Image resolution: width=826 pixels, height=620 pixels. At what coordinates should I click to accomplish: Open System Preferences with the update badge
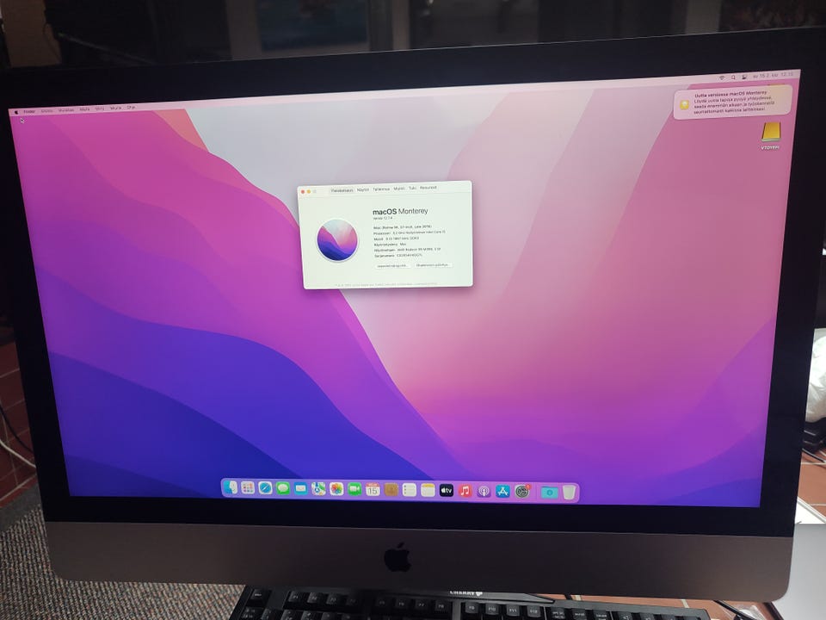522,492
